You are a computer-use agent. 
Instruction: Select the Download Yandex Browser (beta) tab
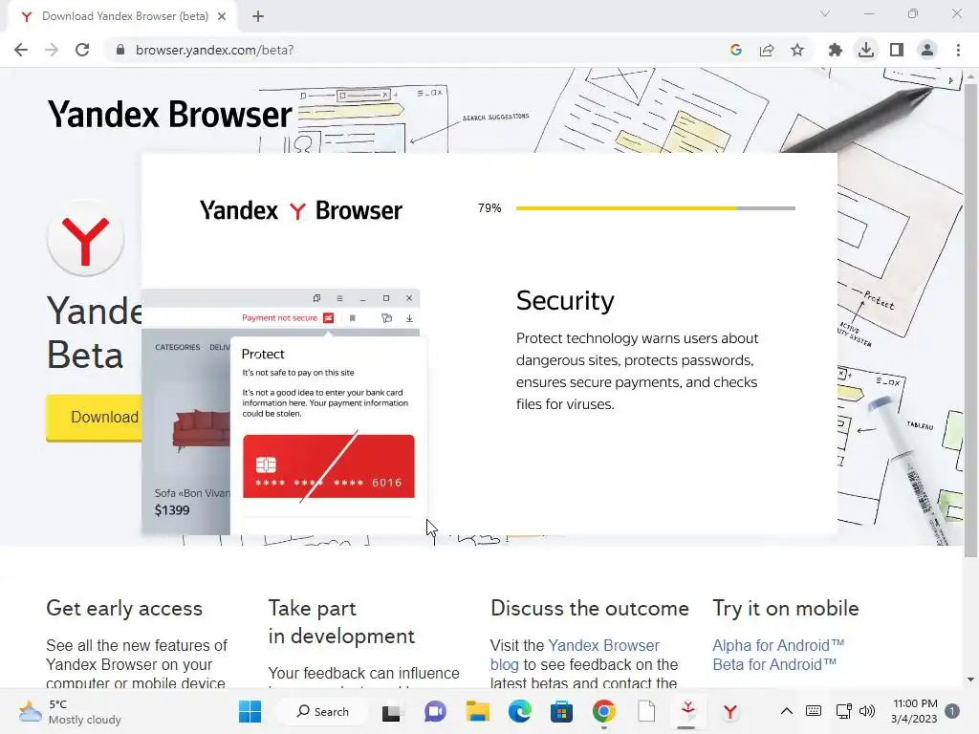pos(122,17)
